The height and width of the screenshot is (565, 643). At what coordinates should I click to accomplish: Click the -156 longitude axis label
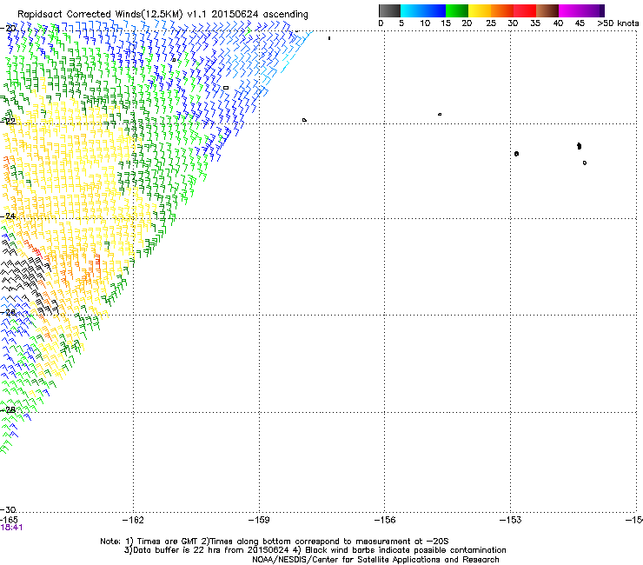pyautogui.click(x=385, y=521)
